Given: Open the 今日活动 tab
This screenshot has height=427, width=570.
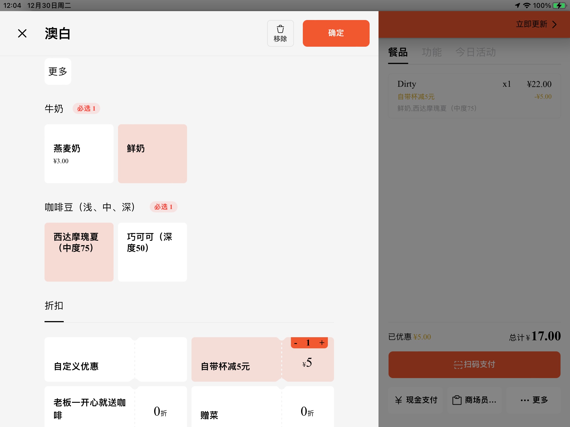Looking at the screenshot, I should [x=476, y=52].
